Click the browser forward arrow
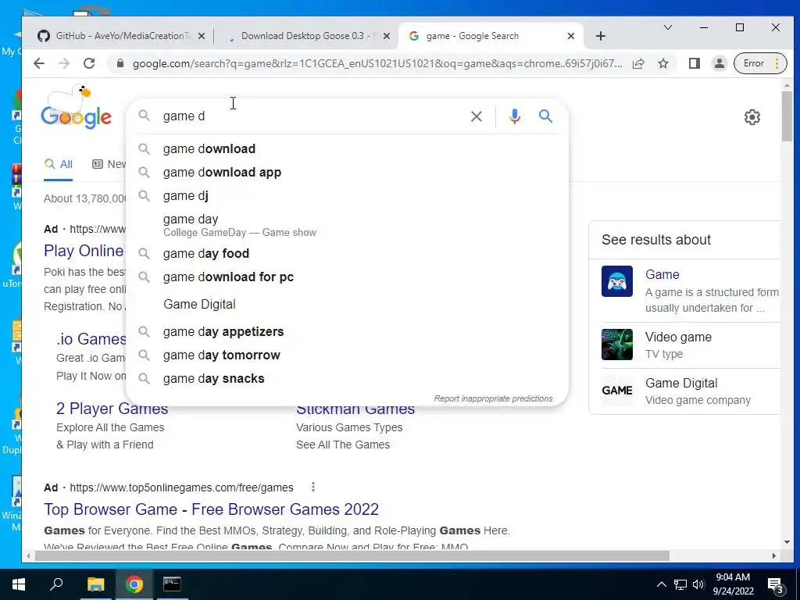 pos(64,63)
